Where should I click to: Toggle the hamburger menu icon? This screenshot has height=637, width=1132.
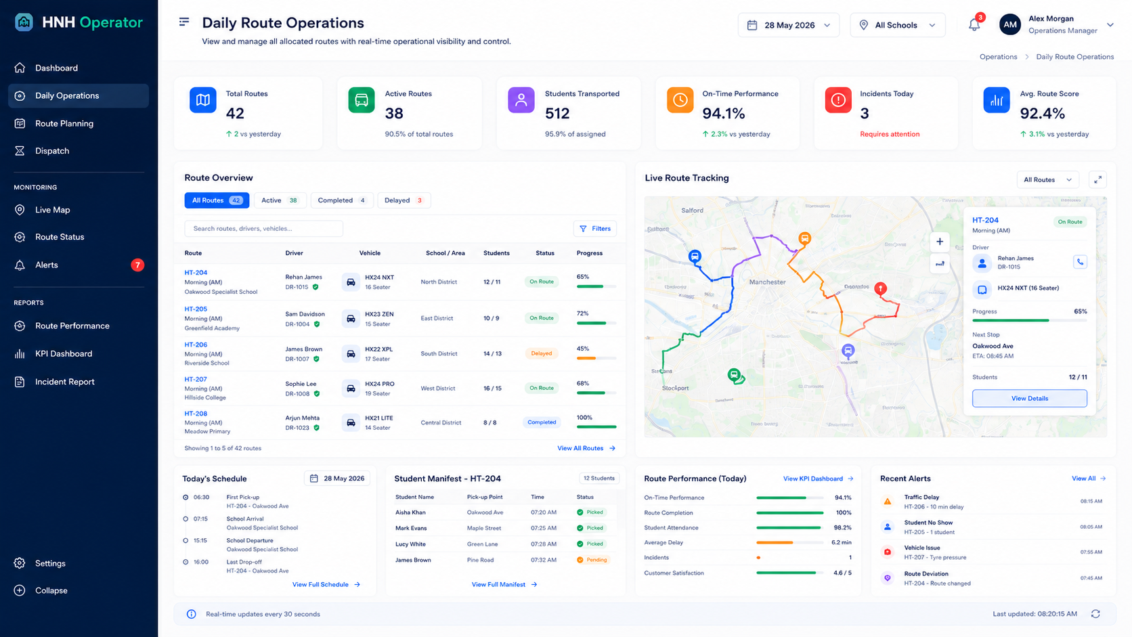[x=184, y=22]
